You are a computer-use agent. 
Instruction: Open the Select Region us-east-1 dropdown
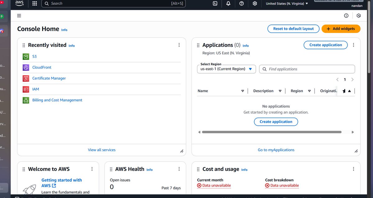[x=226, y=69]
